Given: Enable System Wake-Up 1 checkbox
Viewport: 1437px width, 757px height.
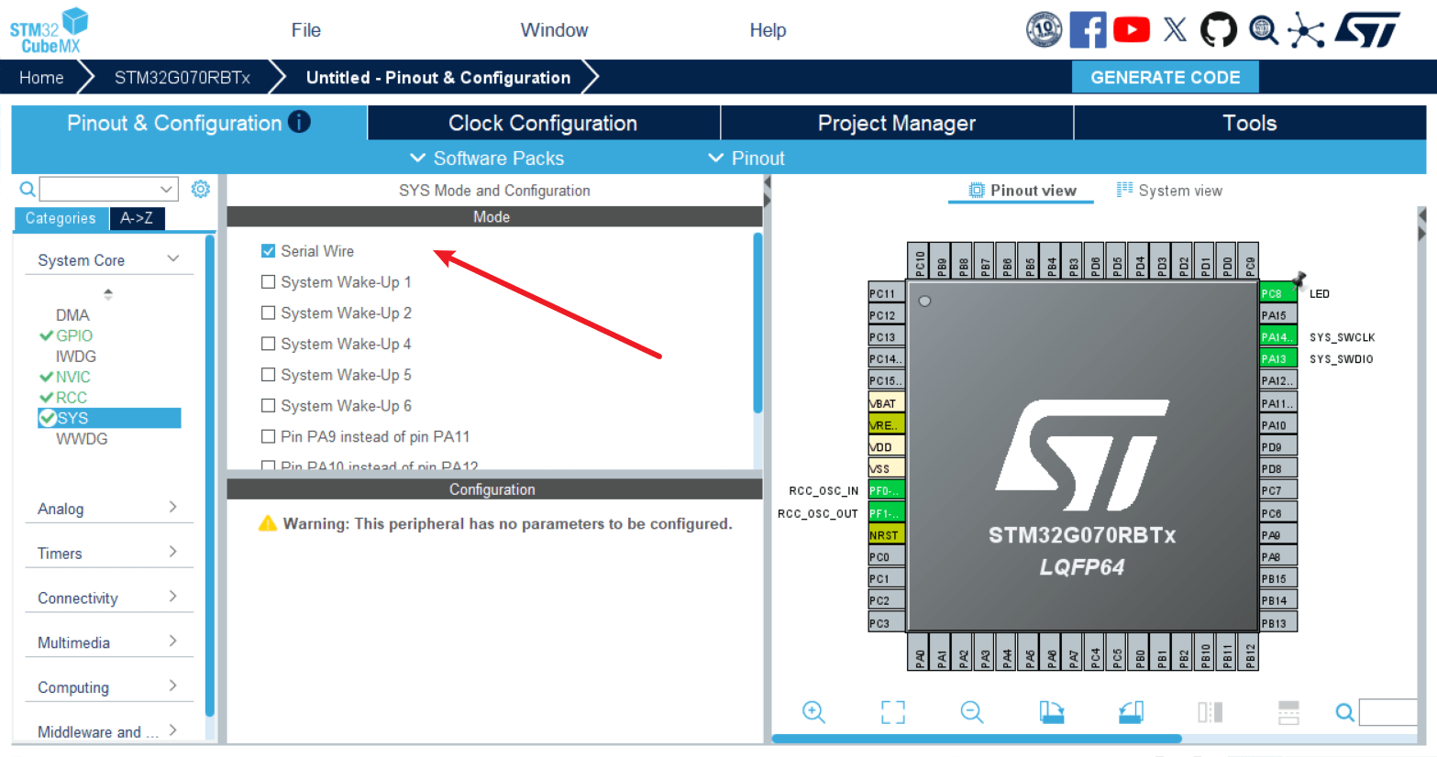Looking at the screenshot, I should point(269,282).
